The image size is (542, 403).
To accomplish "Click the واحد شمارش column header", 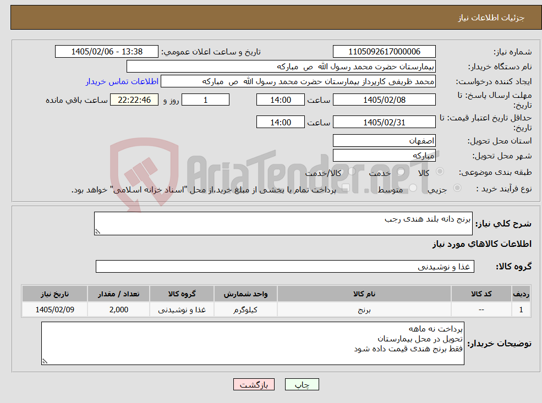I will click(x=245, y=294).
